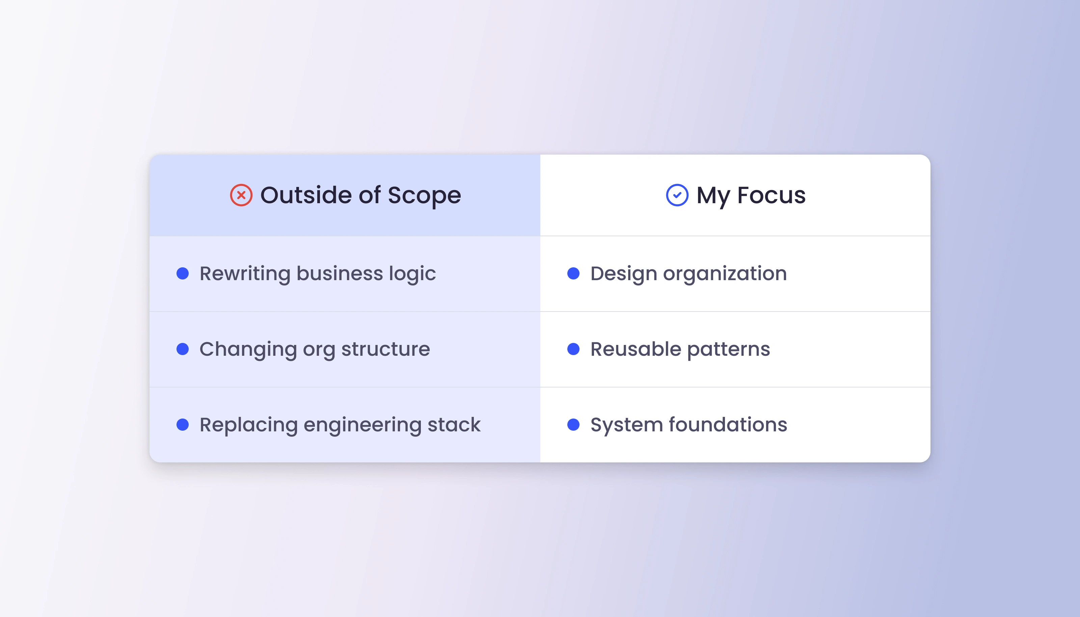Click the gradient background above the card

pyautogui.click(x=540, y=76)
